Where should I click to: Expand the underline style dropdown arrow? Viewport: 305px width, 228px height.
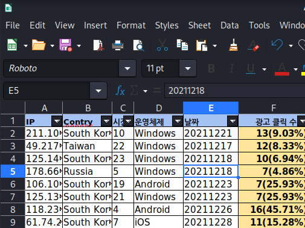click(x=264, y=70)
